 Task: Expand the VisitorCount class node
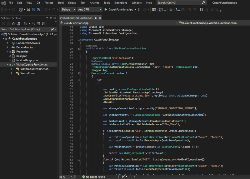coord(11,73)
